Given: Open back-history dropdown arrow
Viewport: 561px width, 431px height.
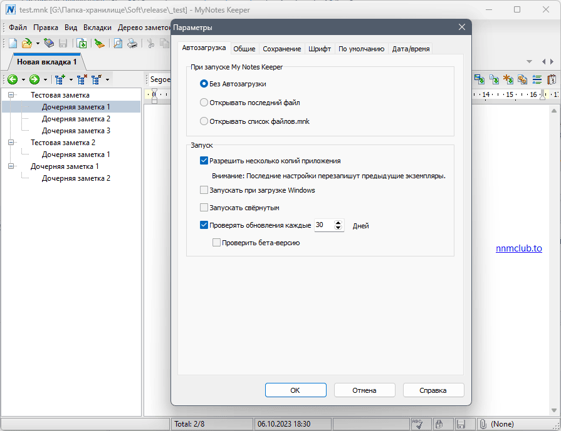Looking at the screenshot, I should (x=23, y=79).
